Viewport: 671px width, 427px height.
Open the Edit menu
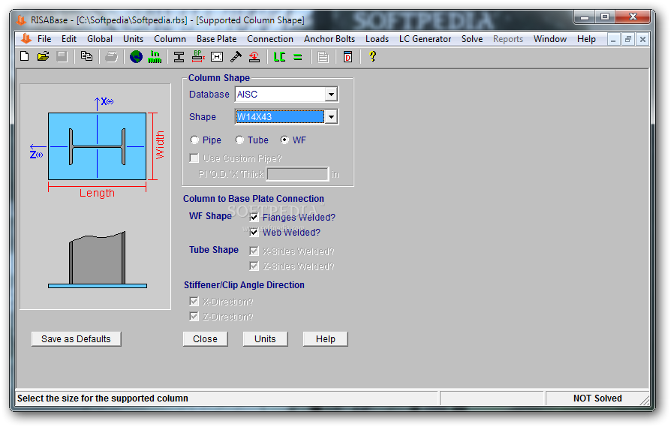69,39
